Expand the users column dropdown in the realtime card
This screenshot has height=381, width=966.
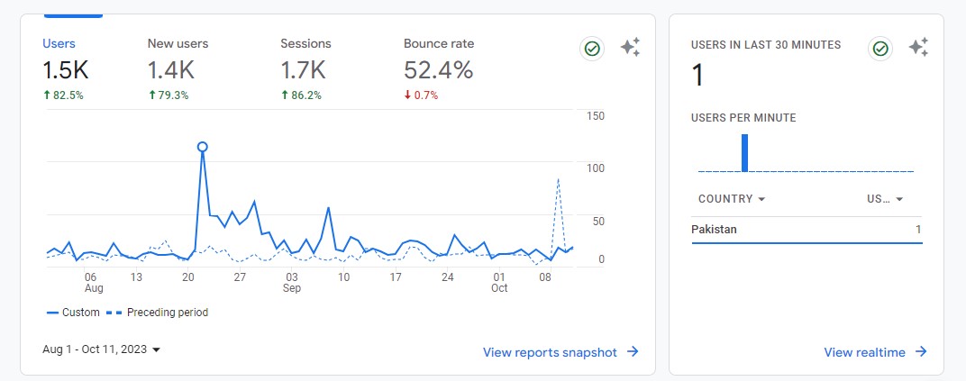click(885, 199)
